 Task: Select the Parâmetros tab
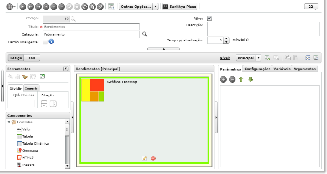[230, 69]
